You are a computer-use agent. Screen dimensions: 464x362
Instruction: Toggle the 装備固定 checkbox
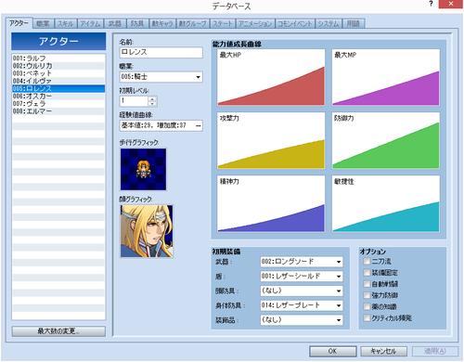[x=367, y=273]
